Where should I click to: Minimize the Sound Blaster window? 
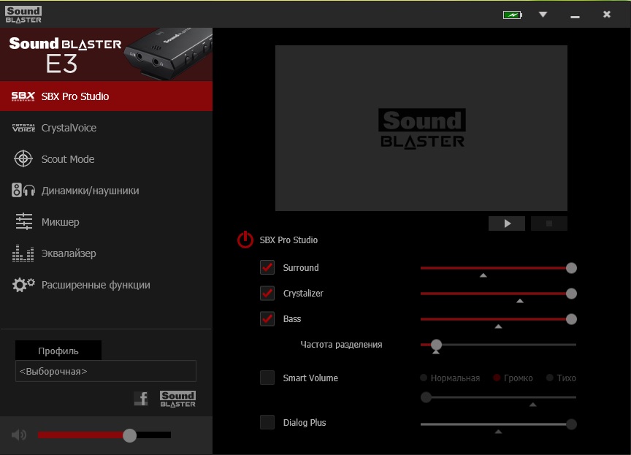pyautogui.click(x=575, y=15)
